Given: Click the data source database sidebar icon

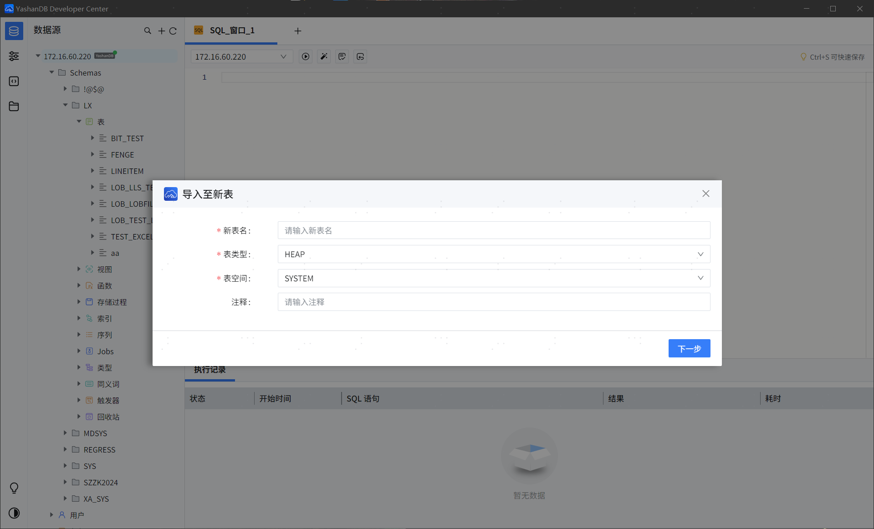Looking at the screenshot, I should [x=14, y=31].
